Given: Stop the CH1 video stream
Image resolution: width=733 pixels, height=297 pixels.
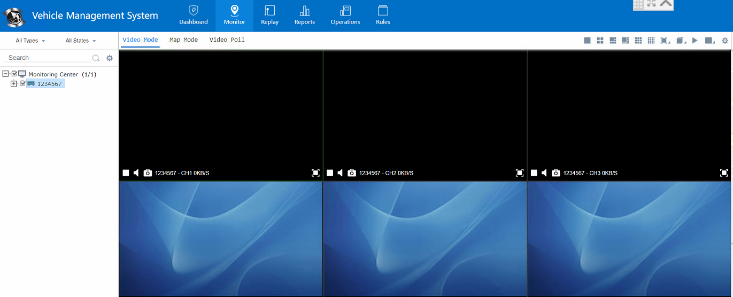Looking at the screenshot, I should click(x=126, y=173).
